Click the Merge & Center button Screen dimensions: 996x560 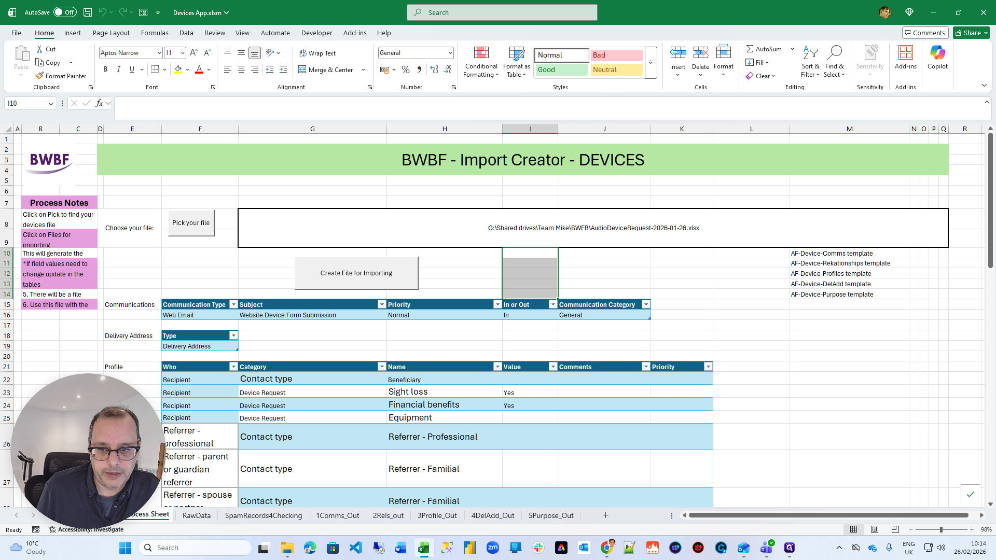point(326,69)
